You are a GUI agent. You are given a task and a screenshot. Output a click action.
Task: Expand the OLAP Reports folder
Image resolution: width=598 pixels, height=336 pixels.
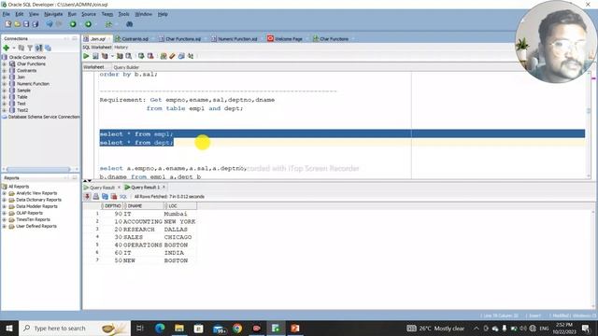tap(4, 213)
